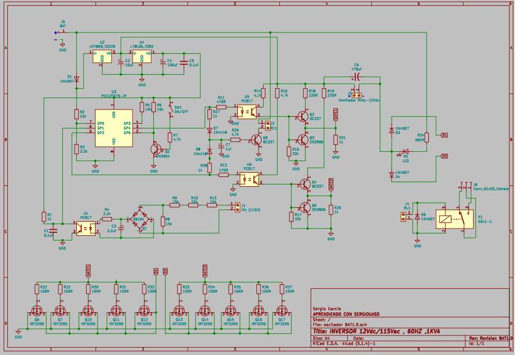Click the 'PIC12F675-IP' label text
Viewport: 516px width, 355px height.
(x=114, y=96)
